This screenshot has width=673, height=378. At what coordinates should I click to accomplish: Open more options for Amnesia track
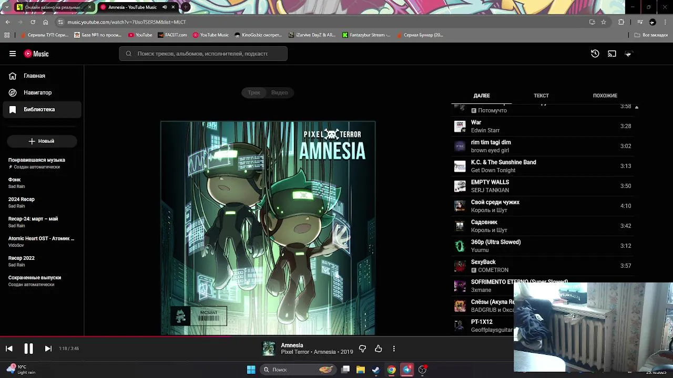394,349
